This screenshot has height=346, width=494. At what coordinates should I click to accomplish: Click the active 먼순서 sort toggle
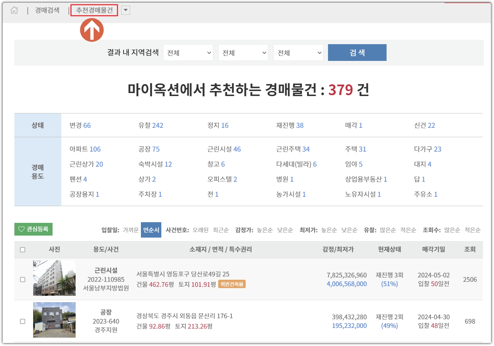coord(151,230)
